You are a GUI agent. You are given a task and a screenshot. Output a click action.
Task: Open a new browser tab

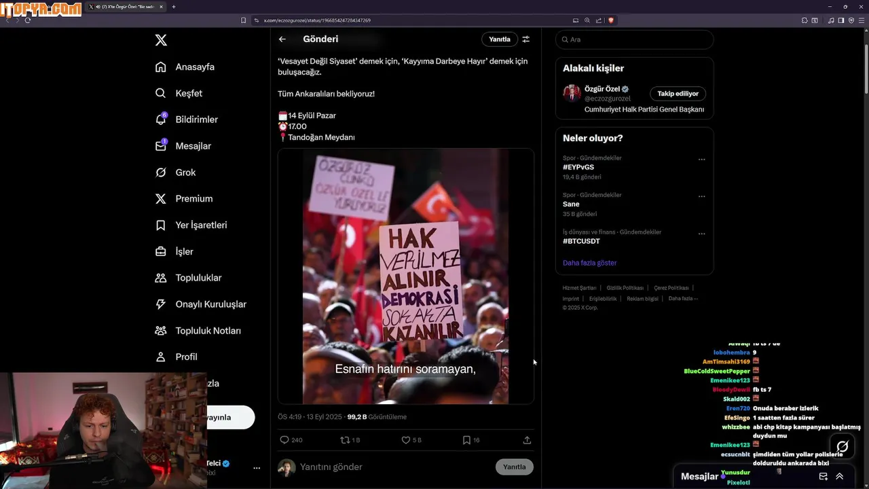174,7
